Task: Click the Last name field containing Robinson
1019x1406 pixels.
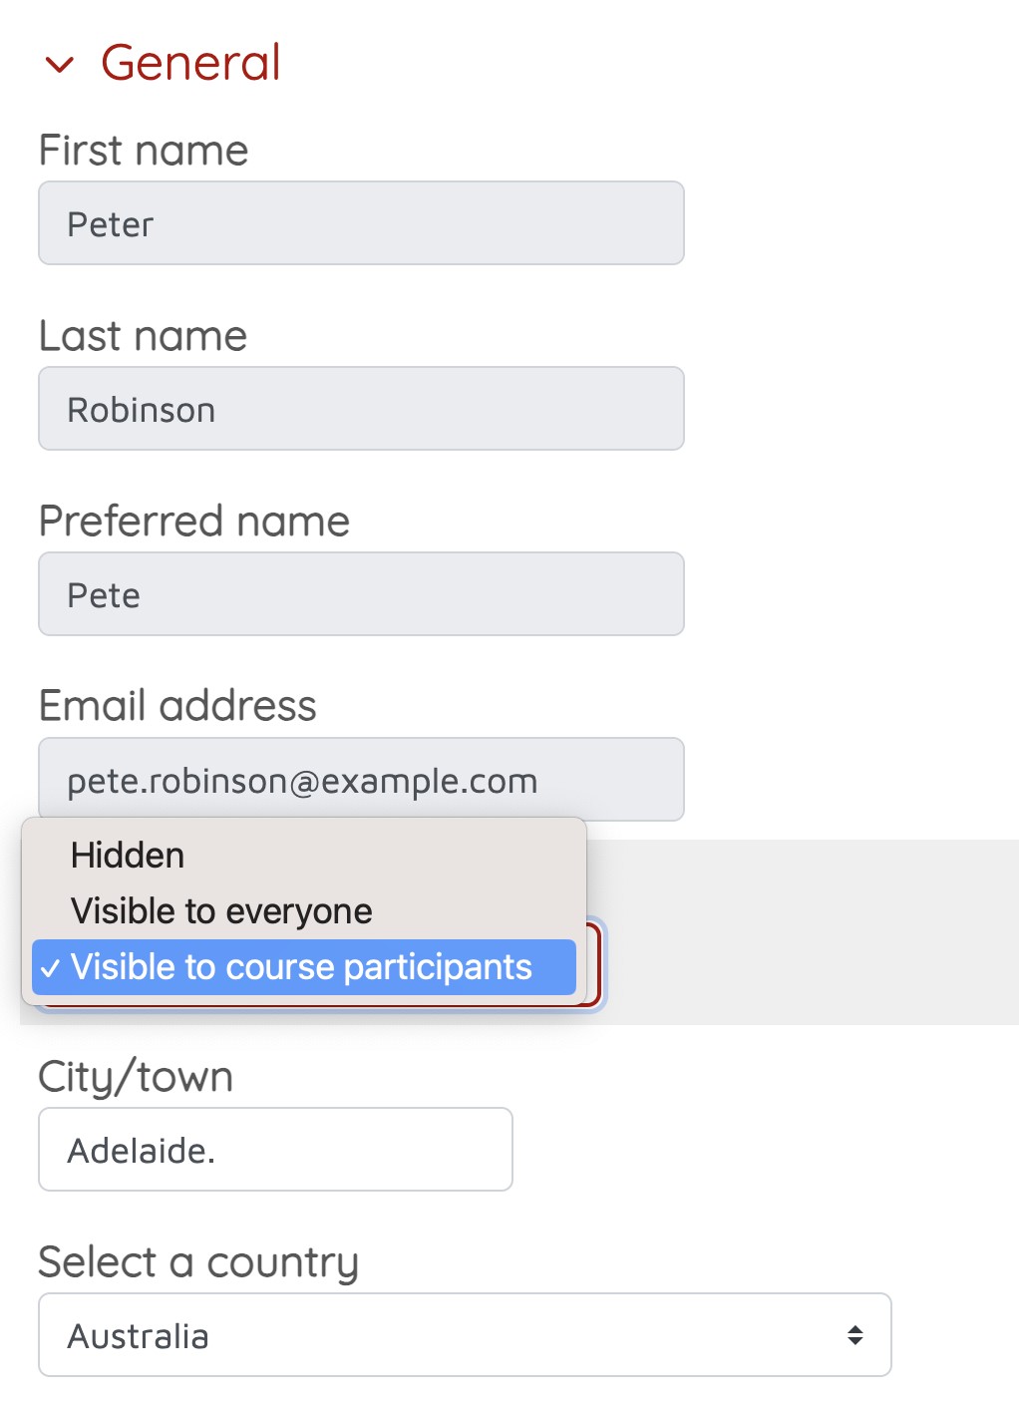Action: pos(361,409)
